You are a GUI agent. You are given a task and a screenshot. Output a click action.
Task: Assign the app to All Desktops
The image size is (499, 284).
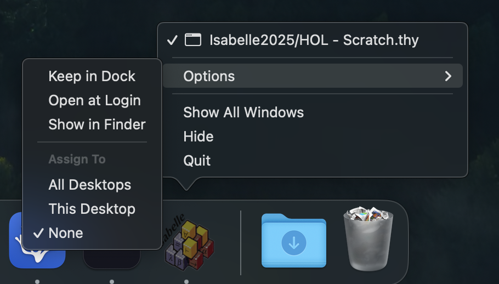[x=89, y=185]
